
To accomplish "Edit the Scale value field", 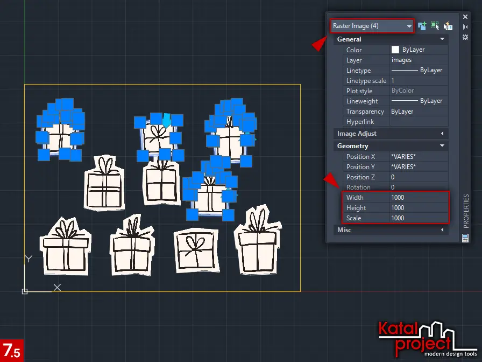I will pos(419,218).
